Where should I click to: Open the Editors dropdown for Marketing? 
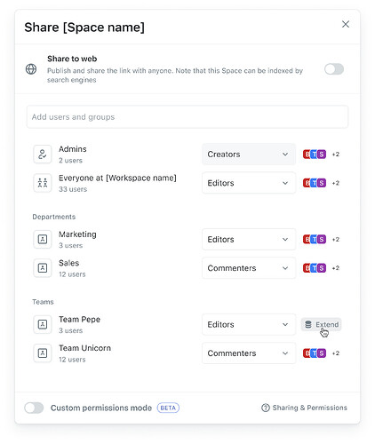(249, 239)
